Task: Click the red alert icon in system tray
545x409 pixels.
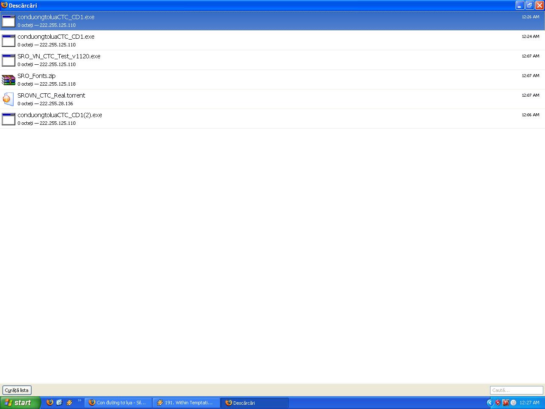Action: click(x=505, y=403)
